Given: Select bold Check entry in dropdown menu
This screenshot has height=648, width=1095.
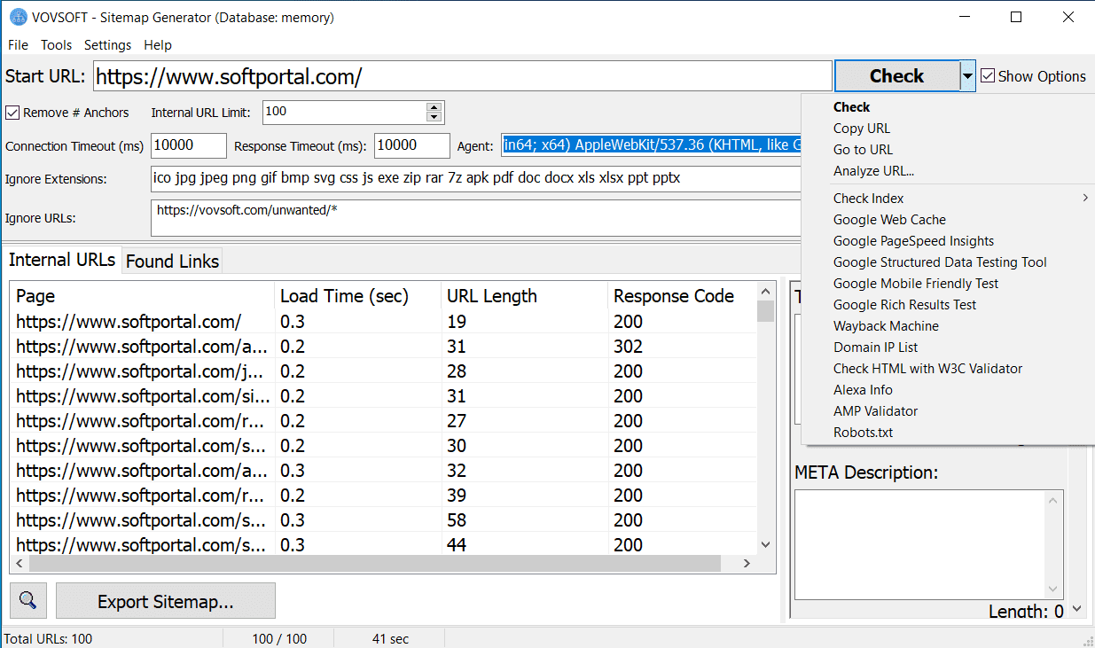Looking at the screenshot, I should 851,107.
